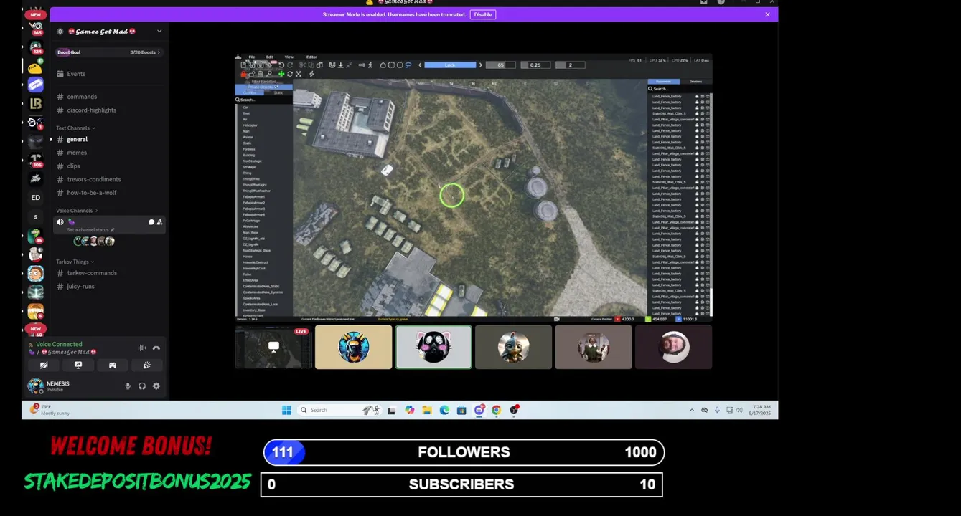The image size is (961, 516).
Task: Select the LIVE stream preview thumbnail
Action: click(x=273, y=347)
